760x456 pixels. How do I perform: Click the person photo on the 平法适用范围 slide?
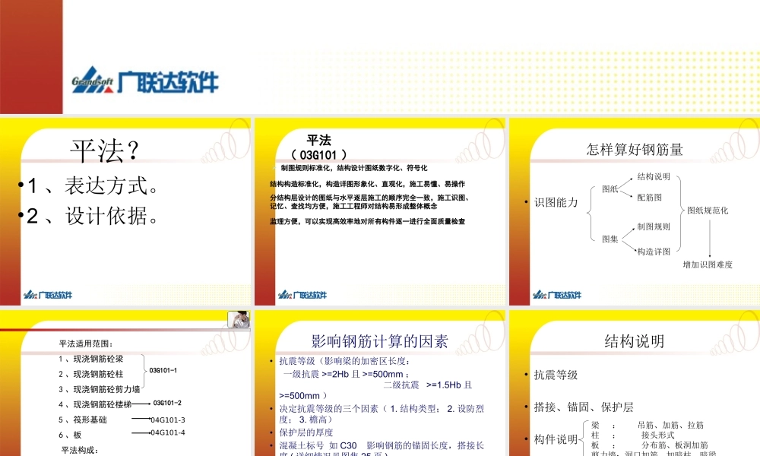[x=239, y=320]
